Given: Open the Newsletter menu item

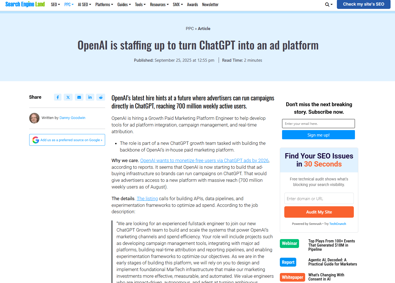Looking at the screenshot, I should [210, 4].
